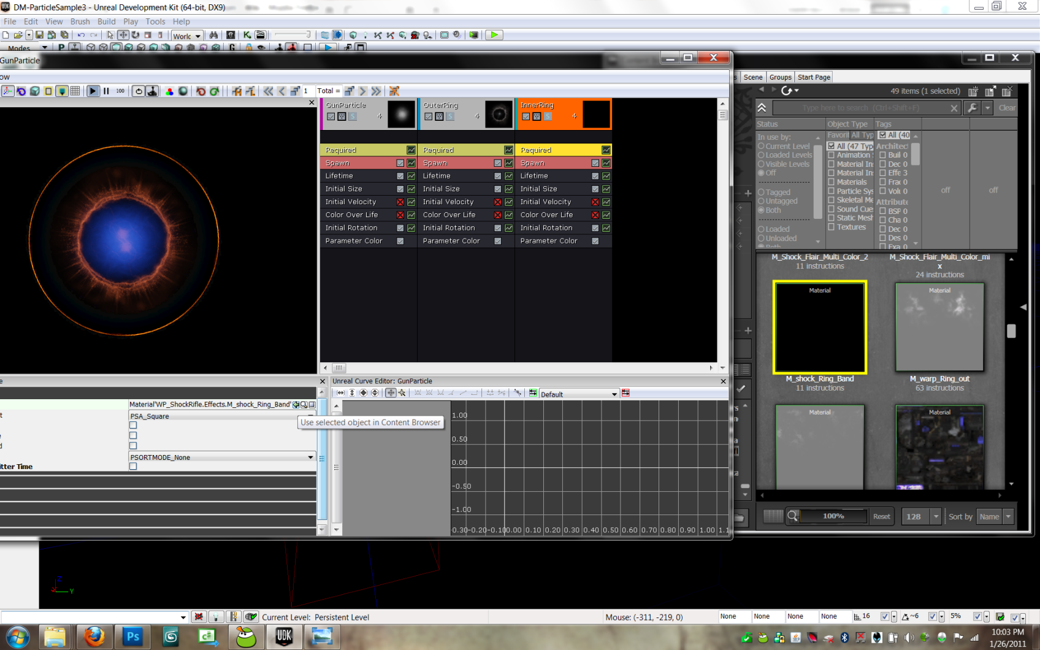This screenshot has width=1040, height=650.
Task: Open the Build menu
Action: [x=107, y=21]
